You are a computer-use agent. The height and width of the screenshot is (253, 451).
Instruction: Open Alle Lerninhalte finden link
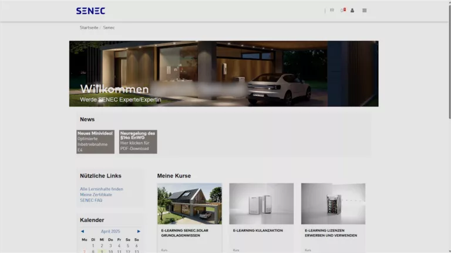[102, 189]
